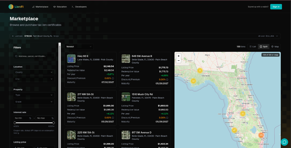Viewport: 291px width, 148px height.
Task: Click info icon on 1510 Muck City Rd discount
Action: [167, 118]
